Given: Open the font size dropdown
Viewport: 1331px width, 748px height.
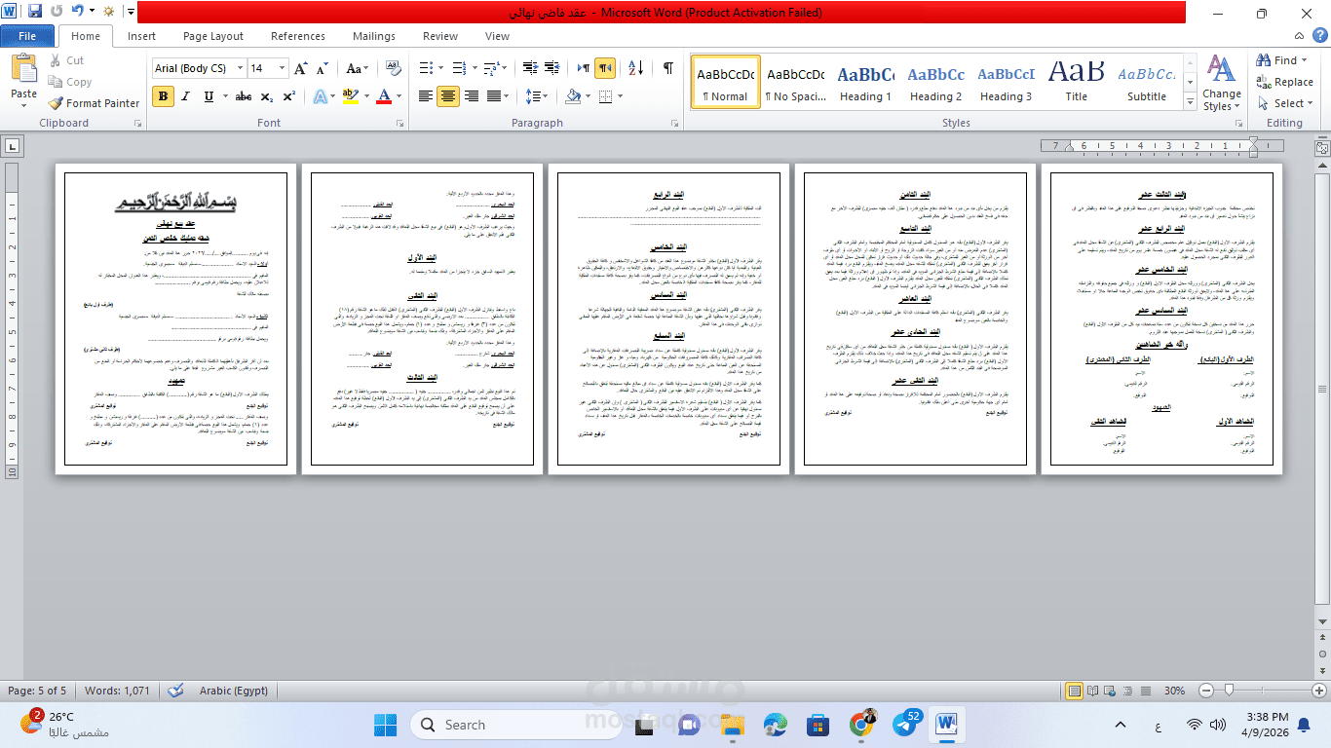Looking at the screenshot, I should tap(283, 68).
